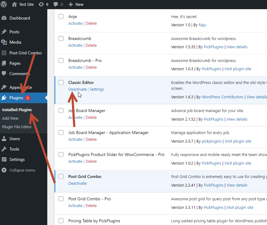Check the Pricing Table by PickPlugins checkbox
267x225 pixels.
pyautogui.click(x=61, y=221)
